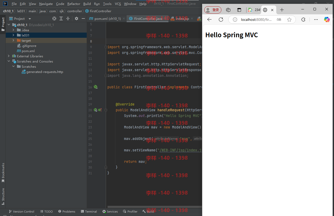Image resolution: width=334 pixels, height=216 pixels.
Task: Close the index.jsp editor tab
Action: coord(192,18)
